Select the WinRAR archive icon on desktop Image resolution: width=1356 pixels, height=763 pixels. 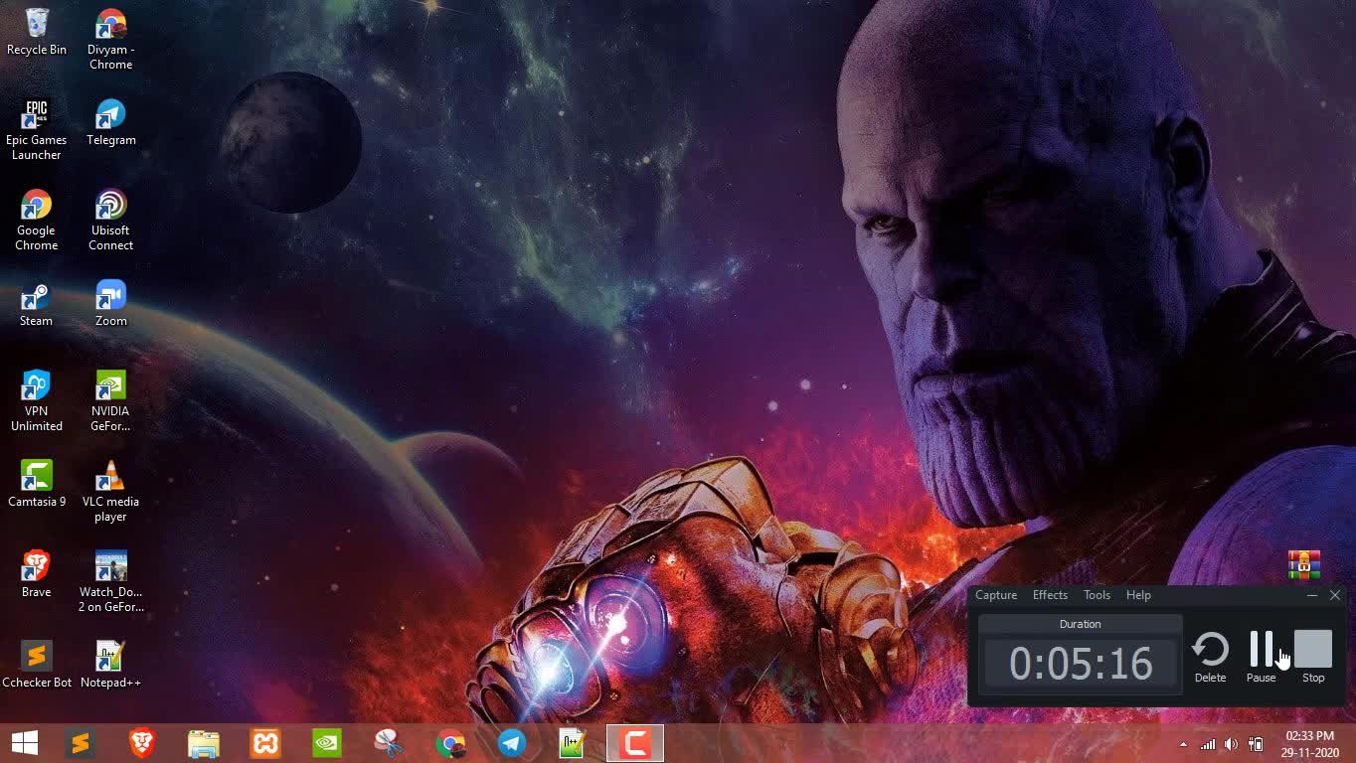1303,564
